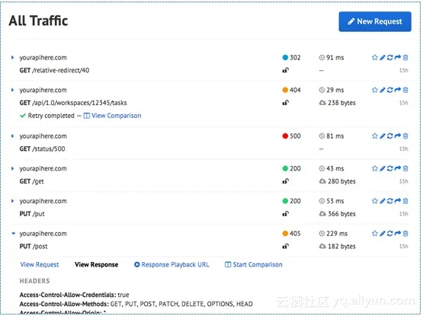The height and width of the screenshot is (316, 423).
Task: Edit the /relative-redirect/40 request
Action: (x=383, y=57)
